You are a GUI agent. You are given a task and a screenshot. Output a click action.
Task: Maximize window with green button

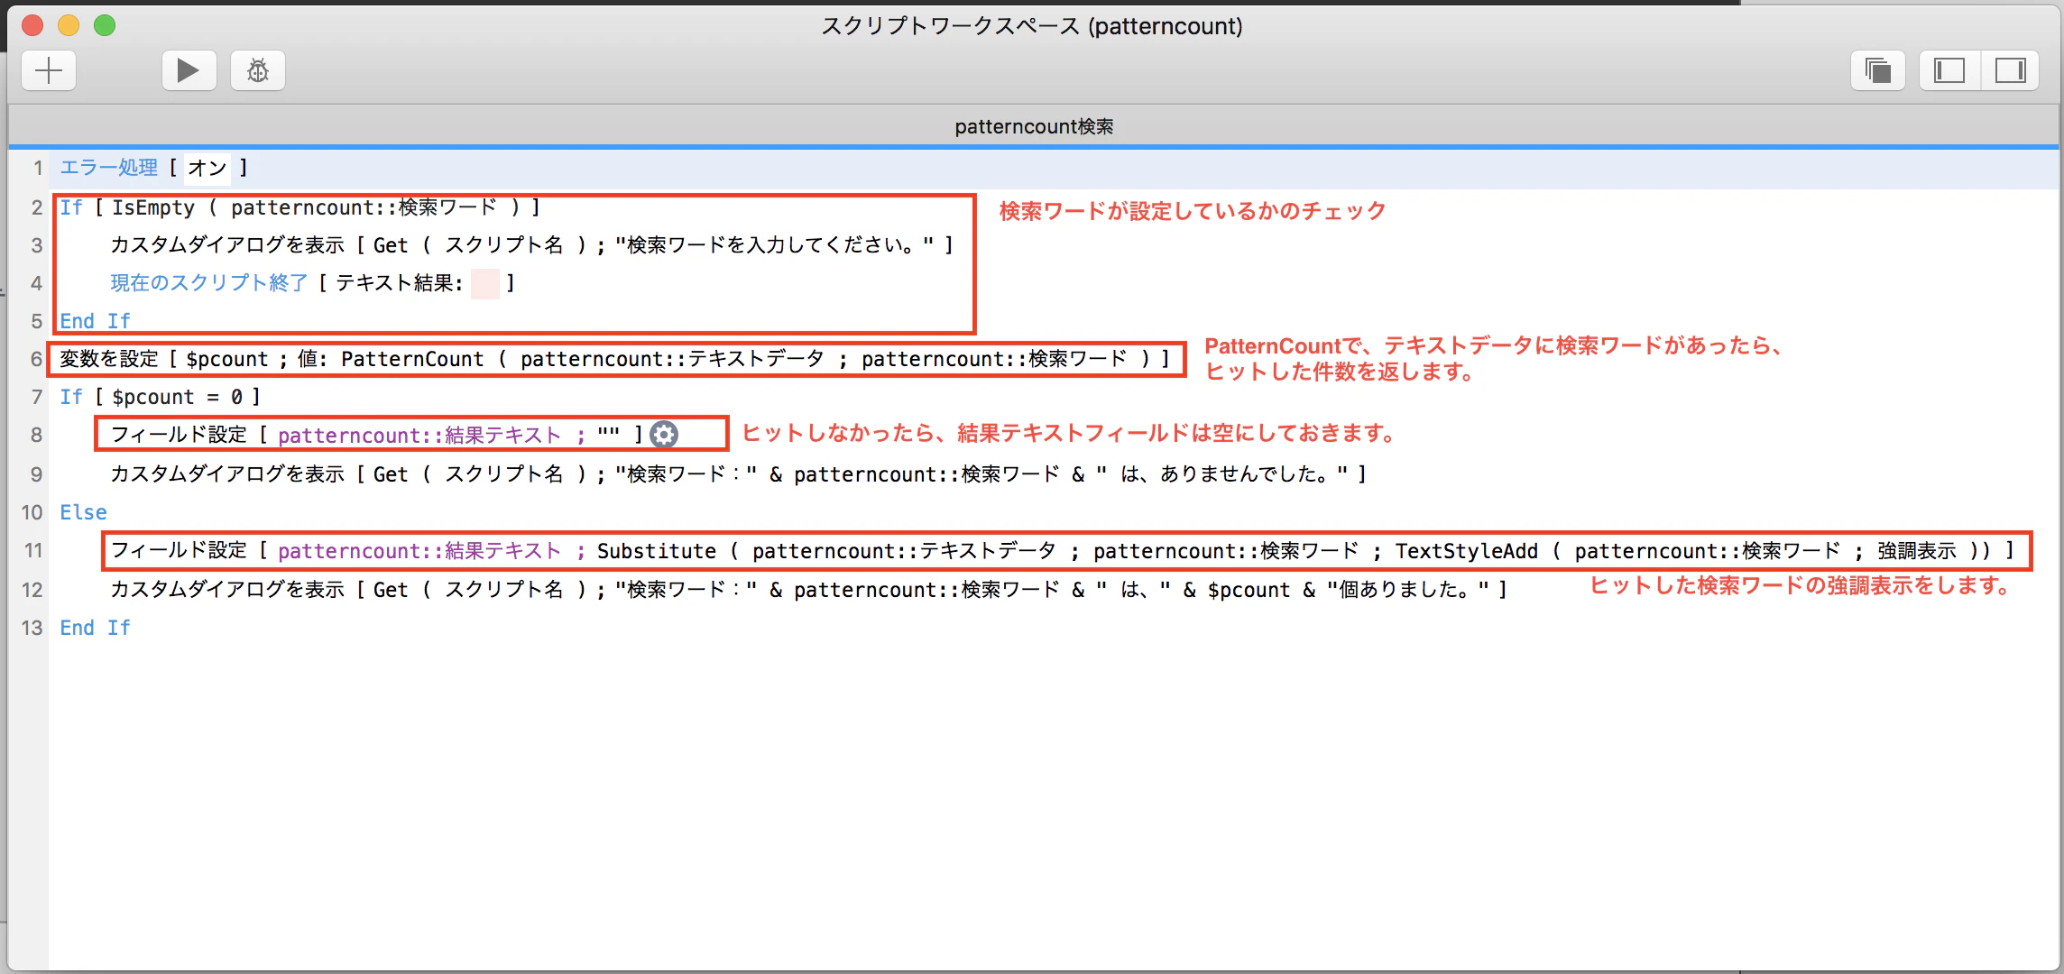105,25
